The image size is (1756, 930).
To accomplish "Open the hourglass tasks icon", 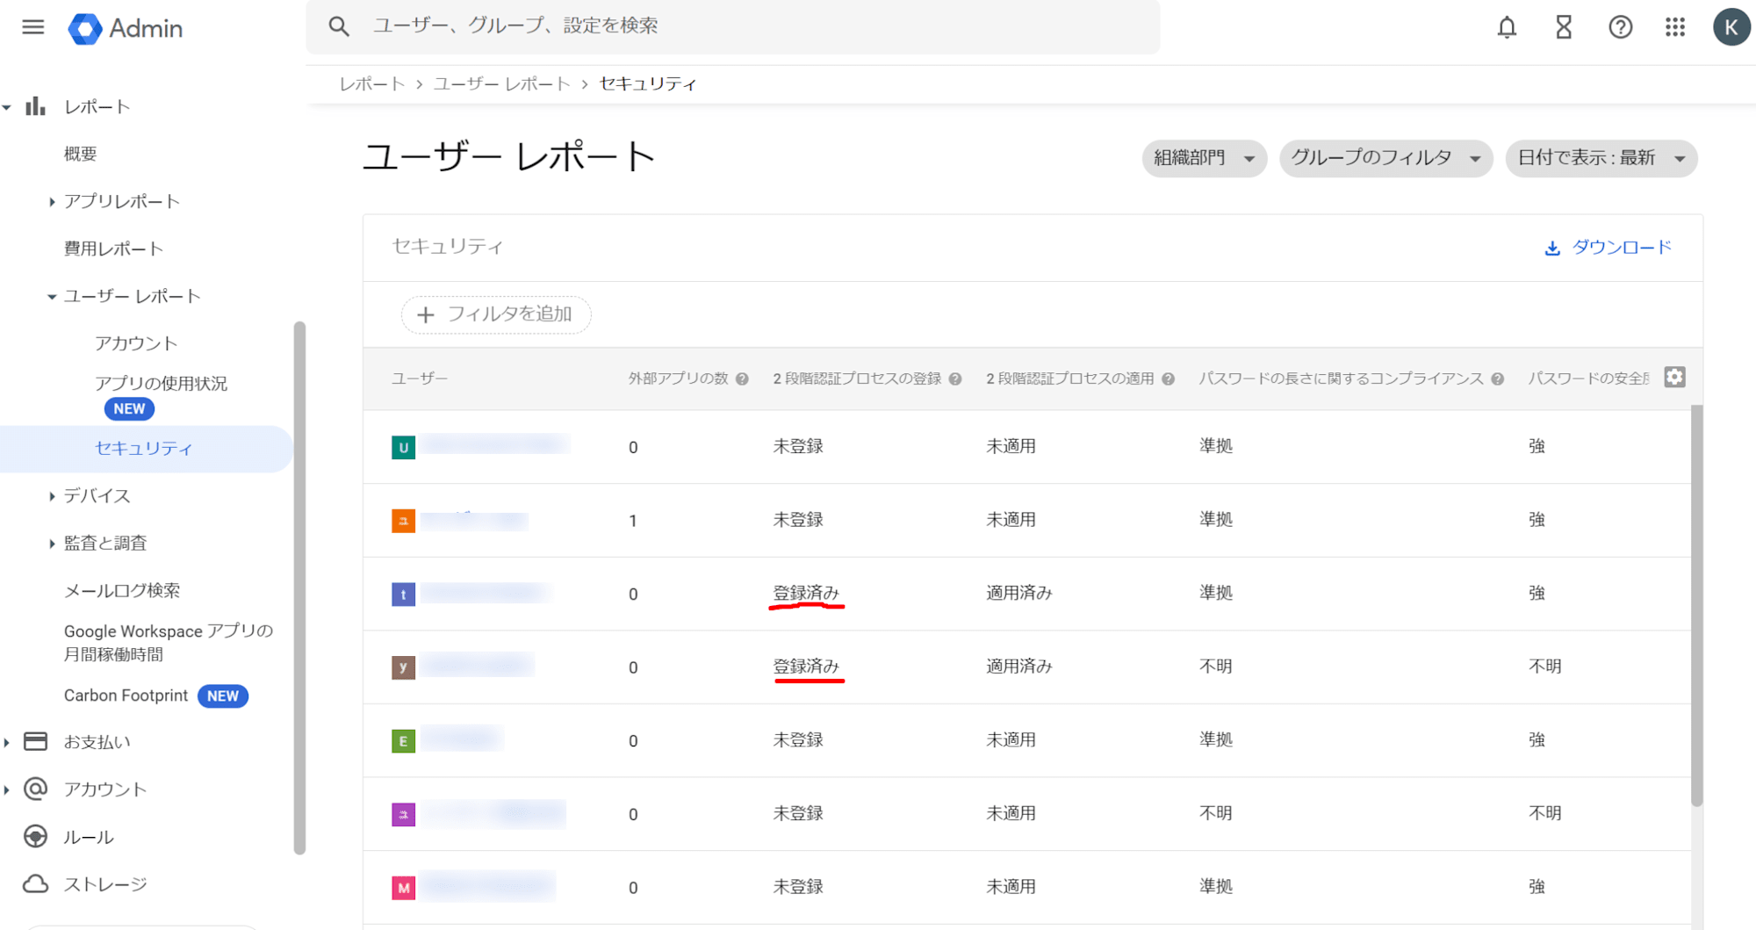I will pyautogui.click(x=1564, y=27).
